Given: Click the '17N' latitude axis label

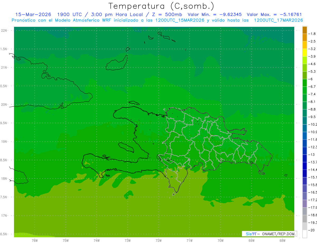Looking at the screenshot, I should pos(4,216).
